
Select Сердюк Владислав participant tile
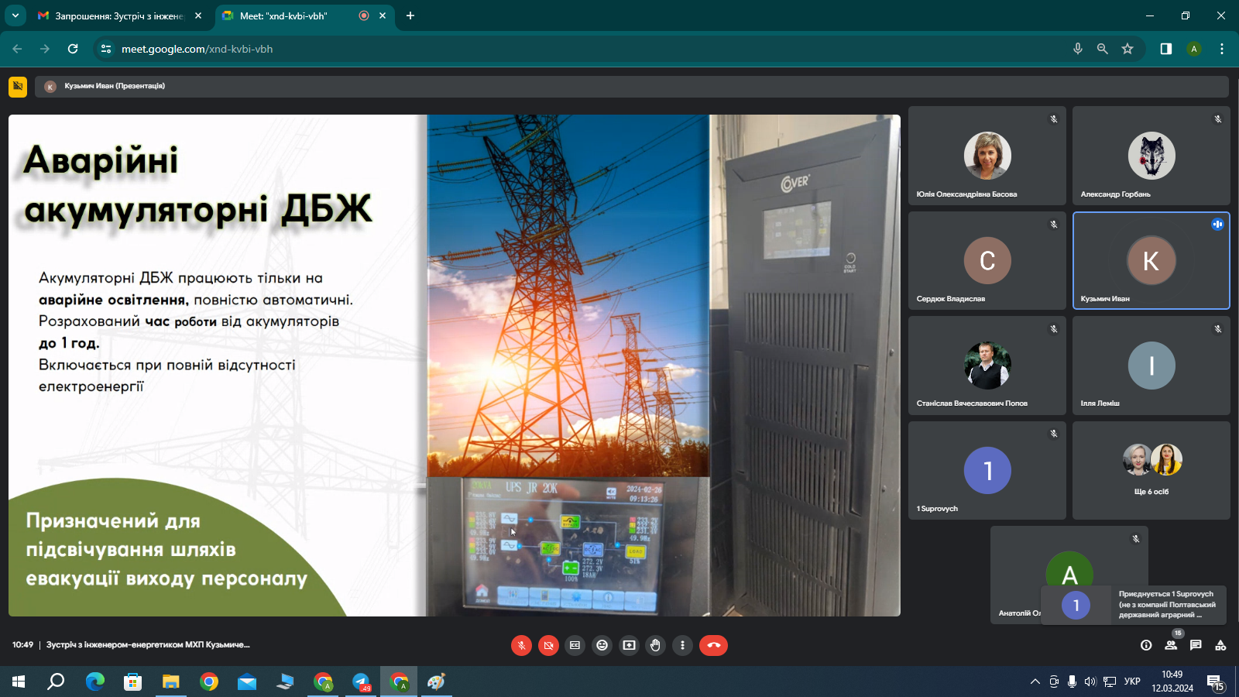987,260
